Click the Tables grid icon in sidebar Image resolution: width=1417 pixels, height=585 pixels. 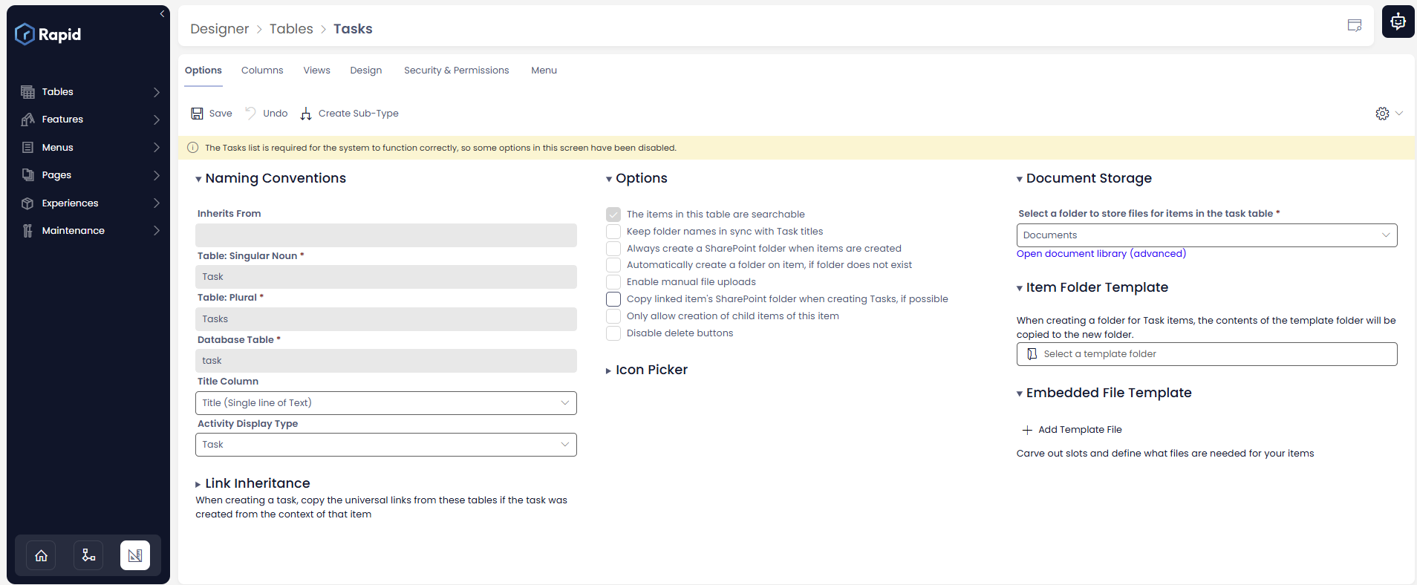pyautogui.click(x=27, y=92)
